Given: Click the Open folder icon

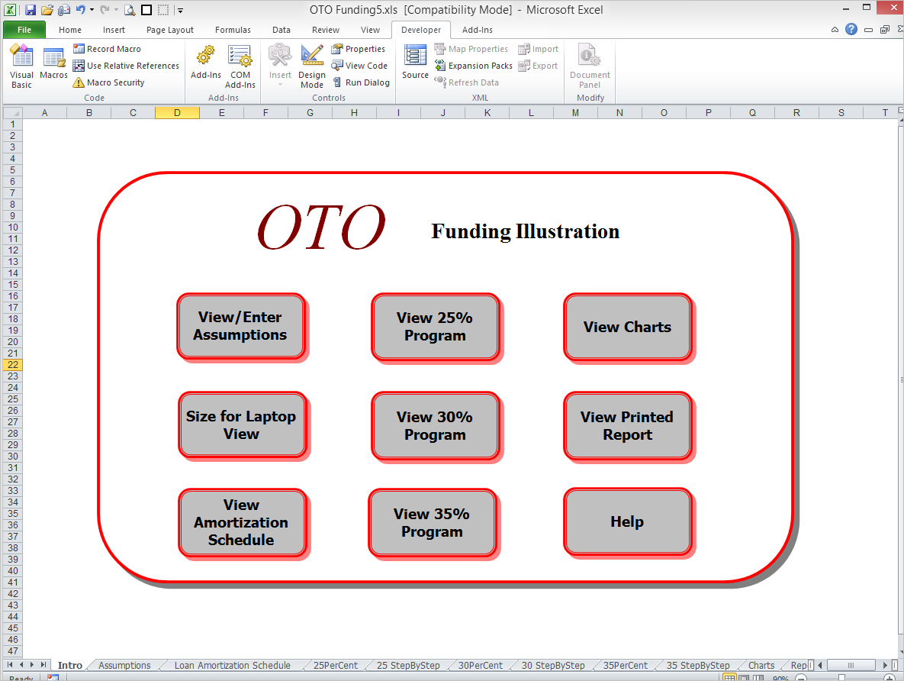Looking at the screenshot, I should (x=47, y=10).
